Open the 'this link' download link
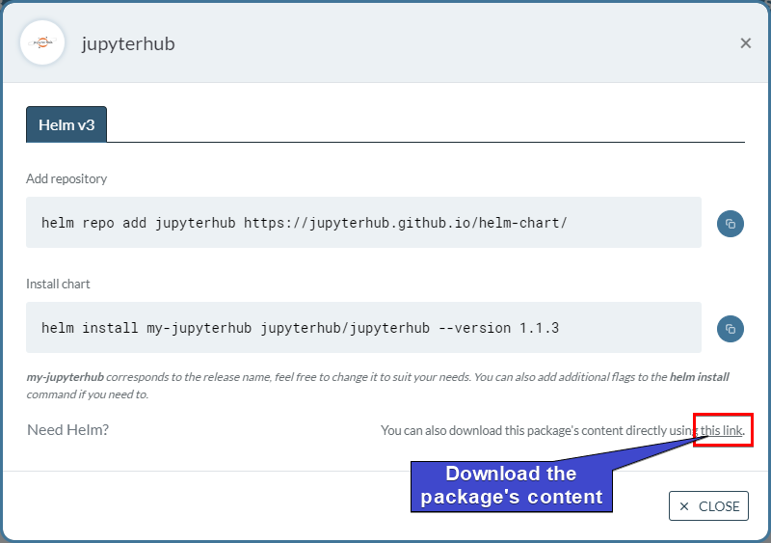The image size is (771, 543). point(721,430)
